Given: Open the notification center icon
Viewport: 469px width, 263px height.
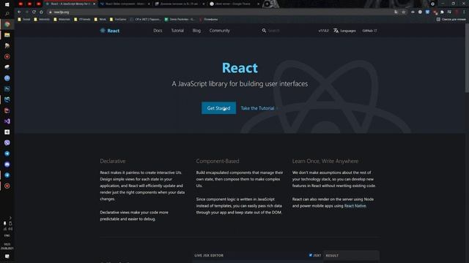Looking at the screenshot, I should point(7,256).
